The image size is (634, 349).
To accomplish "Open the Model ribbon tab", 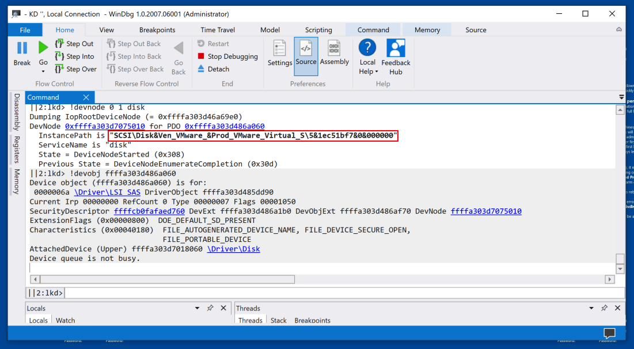I will (x=270, y=30).
